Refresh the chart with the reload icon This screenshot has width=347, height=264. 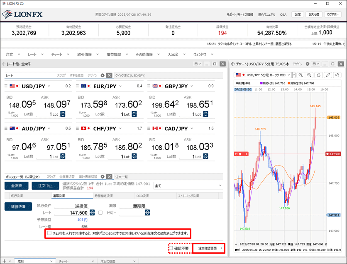[x=319, y=75]
